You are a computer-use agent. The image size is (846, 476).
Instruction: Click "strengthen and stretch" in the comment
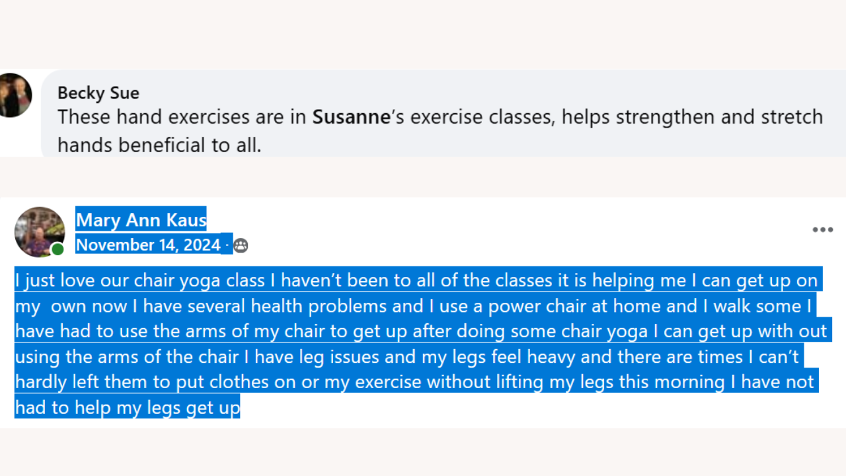coord(719,118)
